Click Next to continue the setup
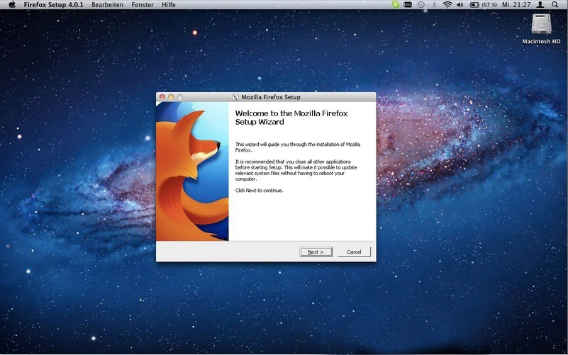Screen dimensions: 568x355 point(316,252)
